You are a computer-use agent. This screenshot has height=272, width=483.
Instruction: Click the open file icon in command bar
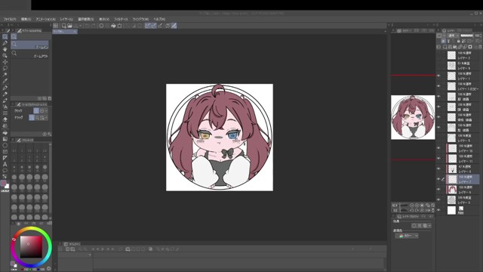pos(70,26)
